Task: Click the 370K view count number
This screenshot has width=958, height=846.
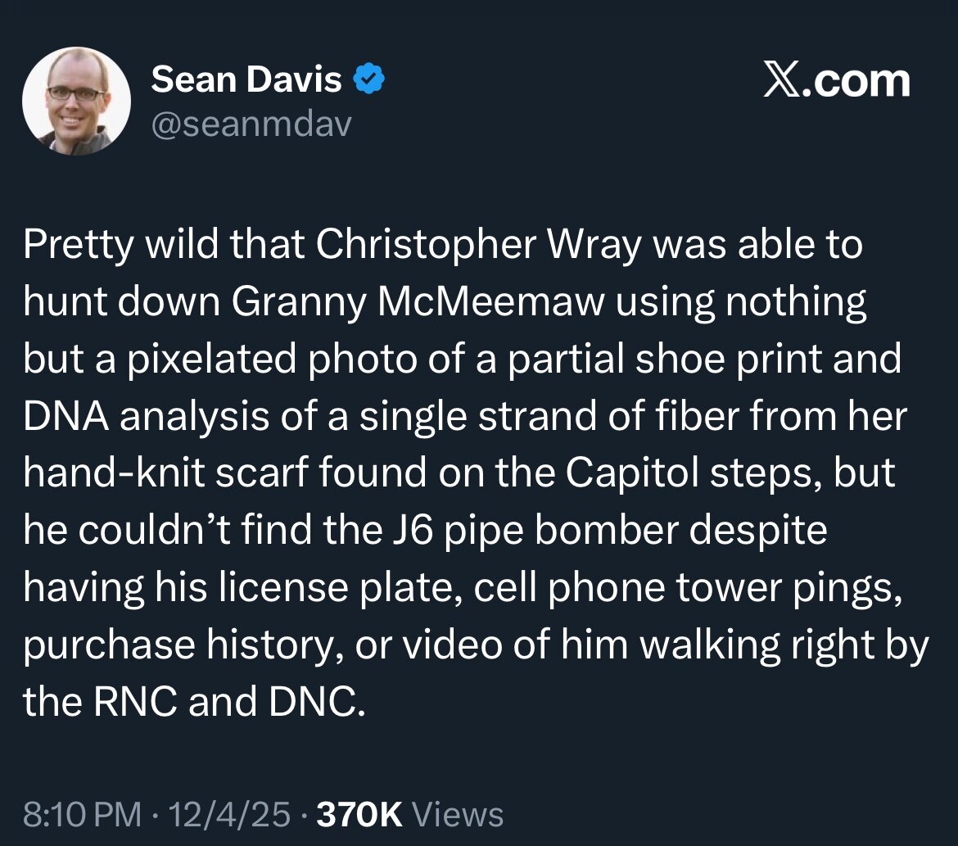Action: tap(359, 814)
